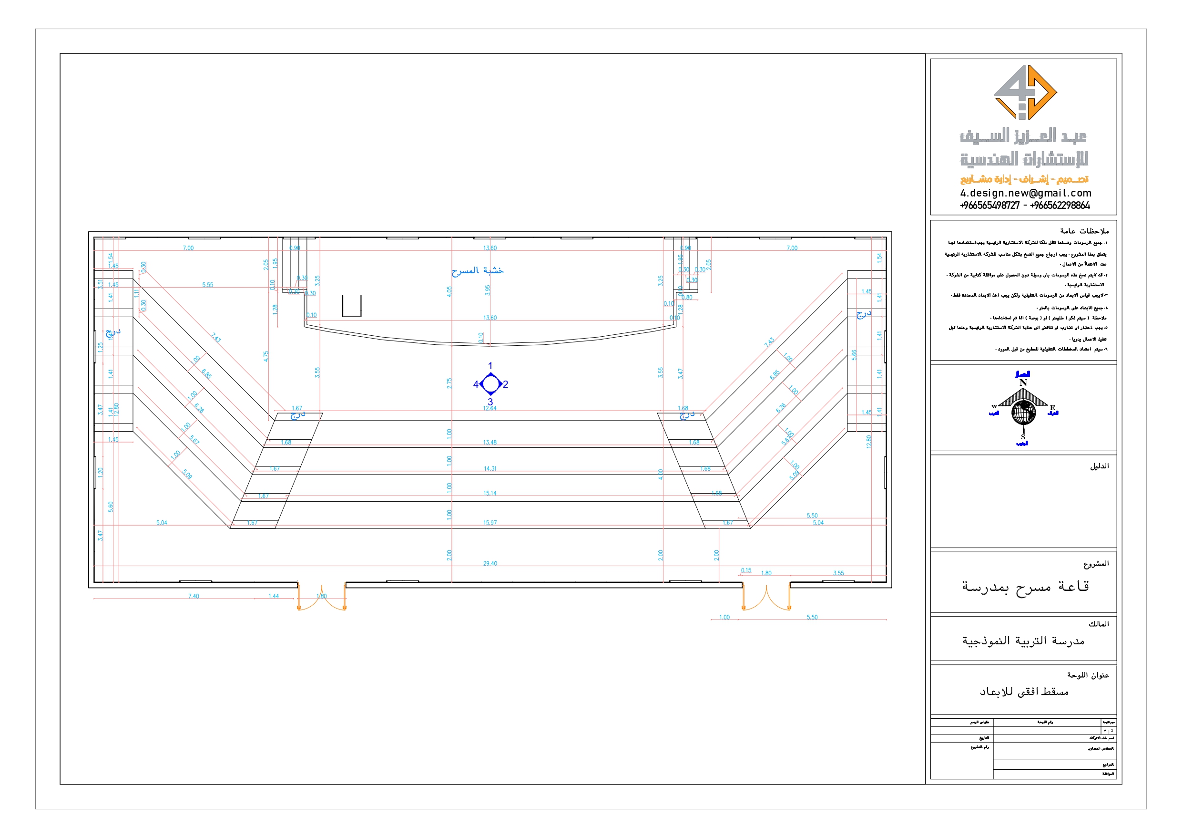
Task: Click the 4.00 vertical dimension
Action: [661, 475]
